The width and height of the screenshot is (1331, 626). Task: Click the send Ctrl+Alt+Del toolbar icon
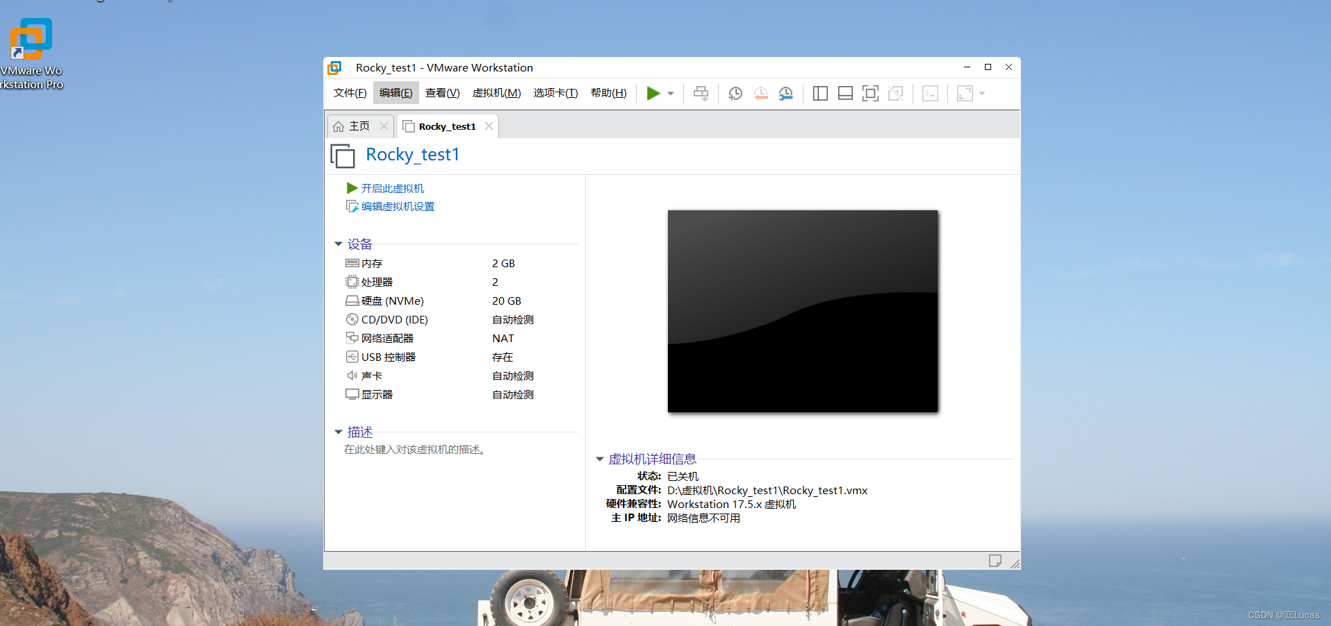701,93
